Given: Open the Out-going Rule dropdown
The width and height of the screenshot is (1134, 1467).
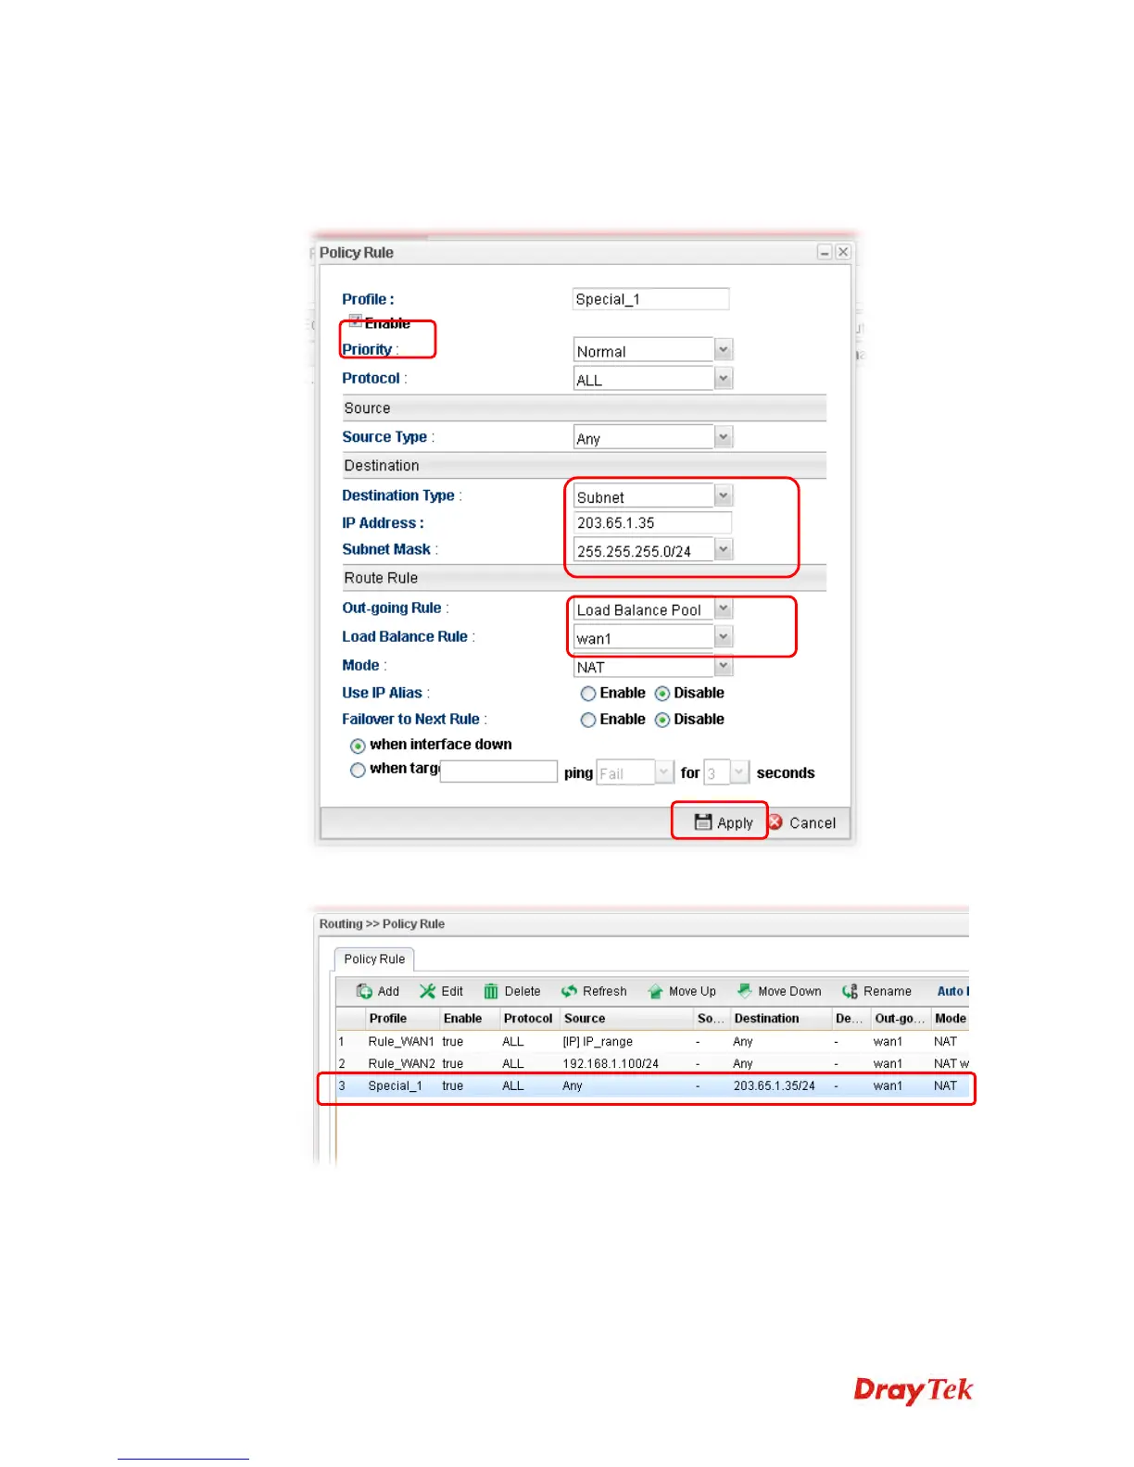Looking at the screenshot, I should 724,608.
